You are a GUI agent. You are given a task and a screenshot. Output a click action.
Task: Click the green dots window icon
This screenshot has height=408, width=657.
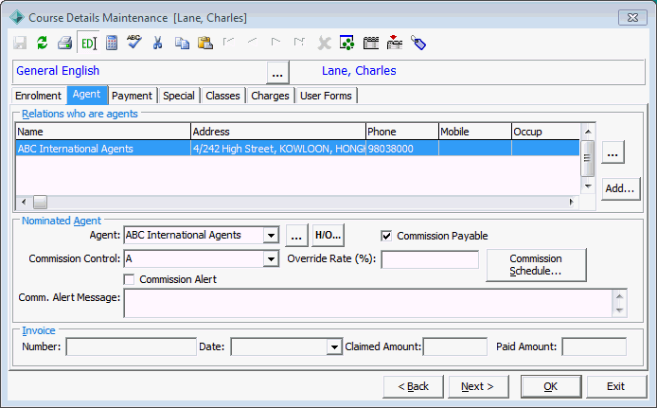[x=346, y=43]
